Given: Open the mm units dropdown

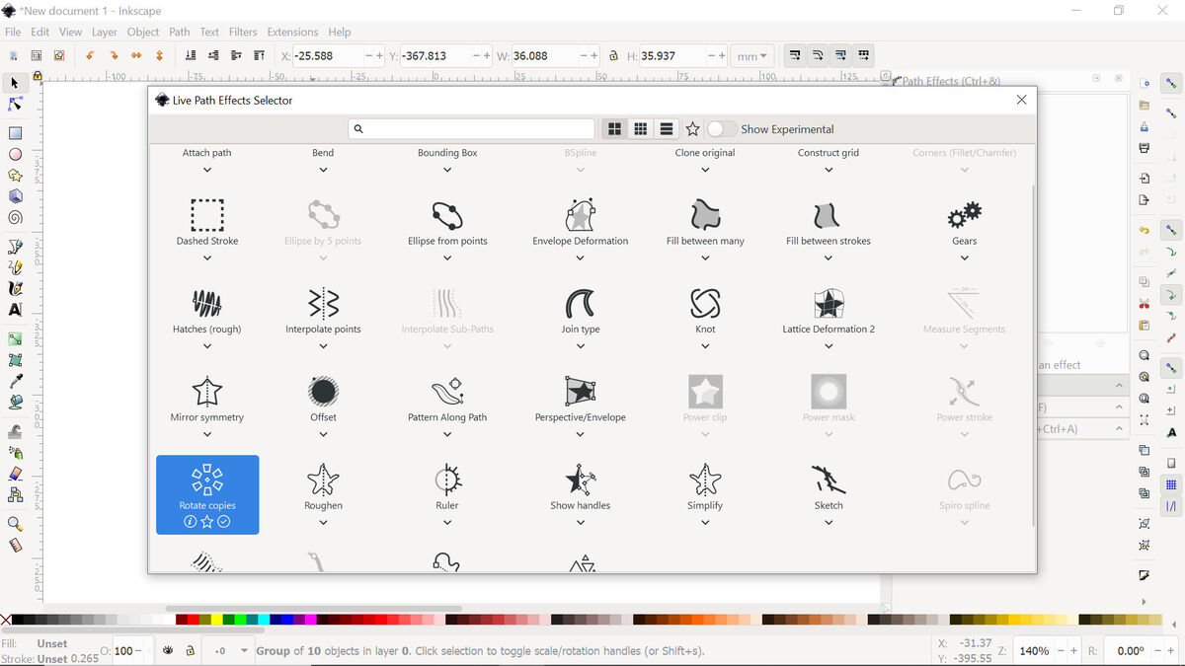Looking at the screenshot, I should [752, 56].
